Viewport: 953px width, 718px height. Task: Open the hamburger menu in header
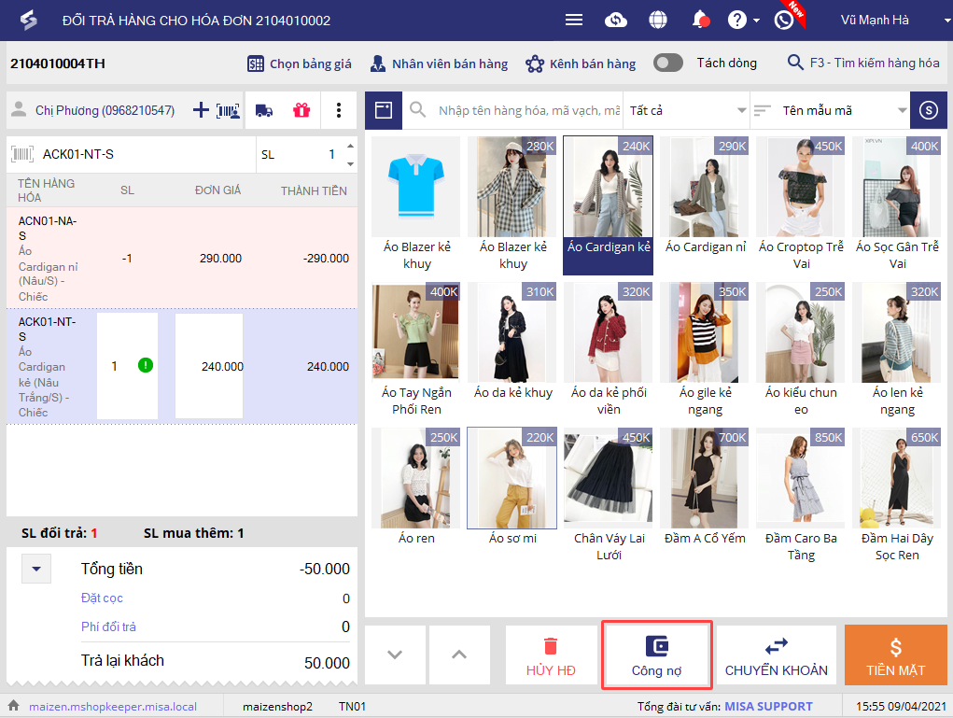[x=574, y=20]
